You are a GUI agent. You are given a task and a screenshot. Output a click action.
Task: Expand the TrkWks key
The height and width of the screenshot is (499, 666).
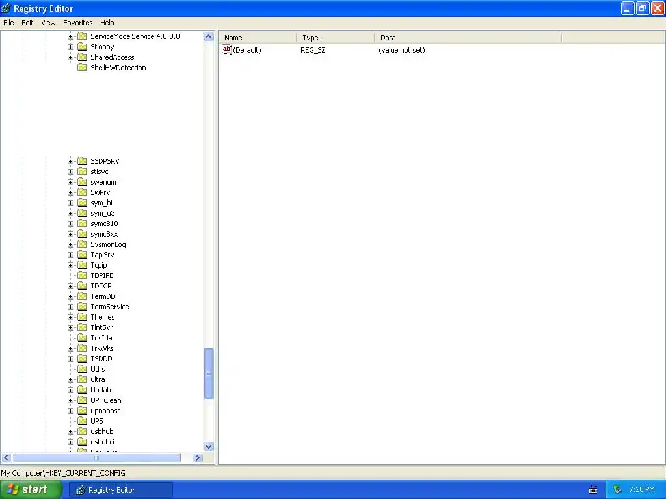click(x=70, y=348)
